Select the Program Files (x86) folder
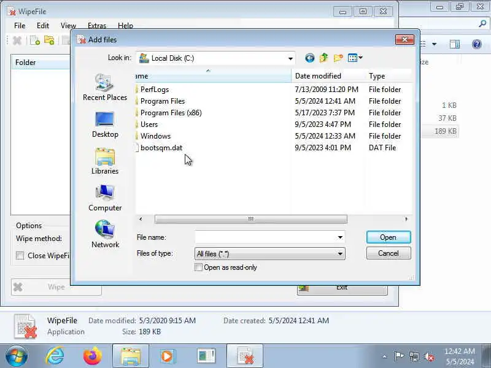 point(171,113)
